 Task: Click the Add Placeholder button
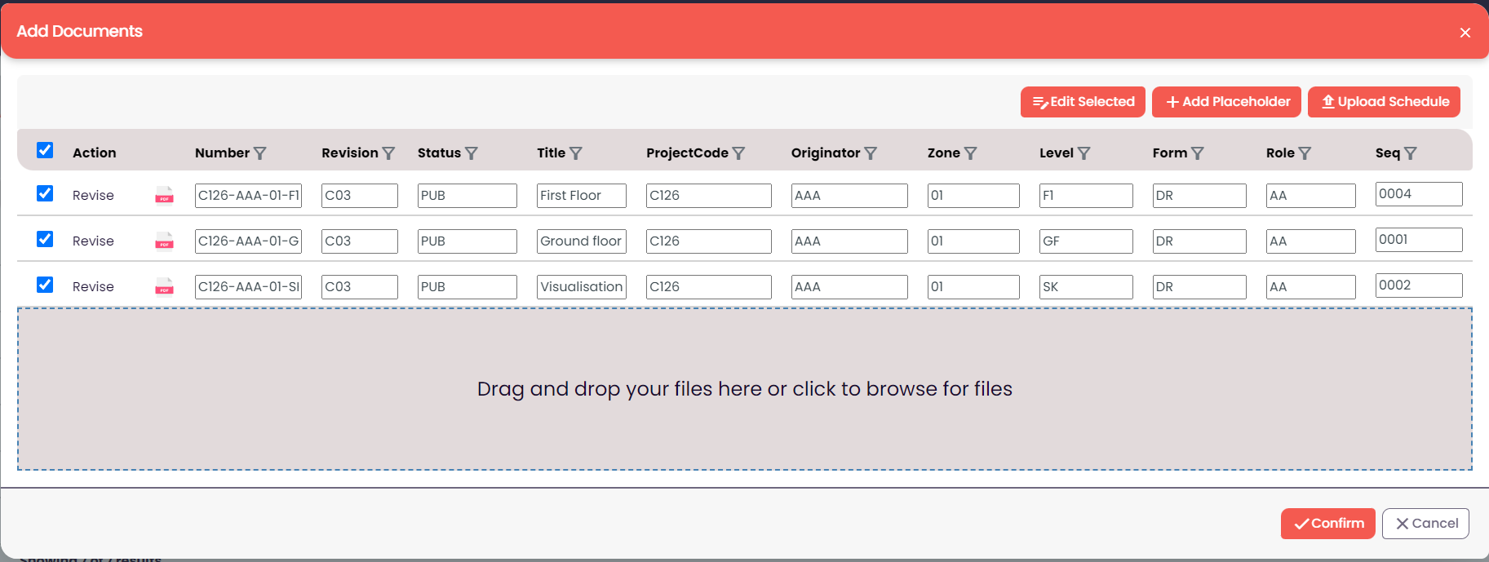(1227, 102)
